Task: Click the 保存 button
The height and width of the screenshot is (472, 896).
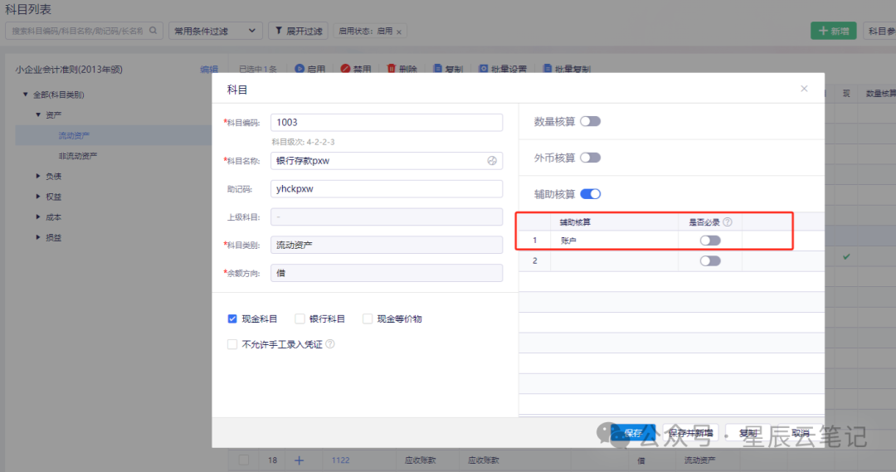Action: point(632,433)
